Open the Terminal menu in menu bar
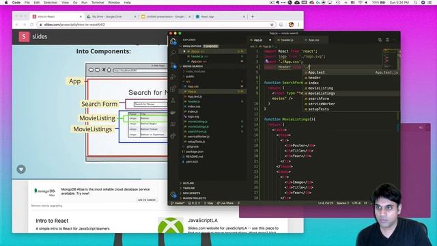 click(98, 2)
